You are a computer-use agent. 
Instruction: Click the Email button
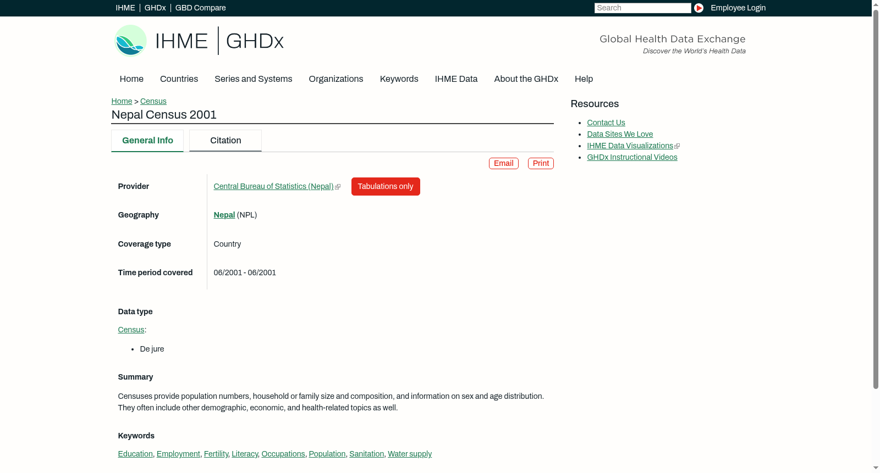click(x=504, y=163)
